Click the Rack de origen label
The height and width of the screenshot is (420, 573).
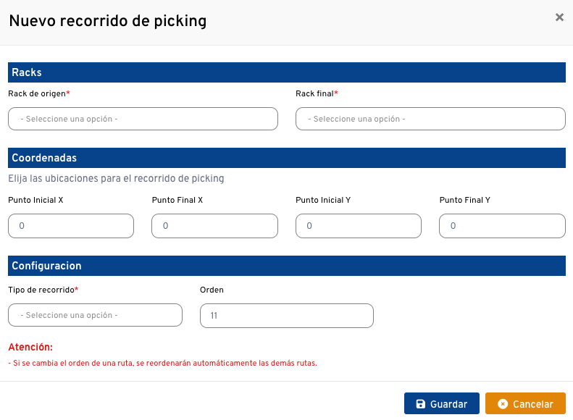pyautogui.click(x=38, y=93)
